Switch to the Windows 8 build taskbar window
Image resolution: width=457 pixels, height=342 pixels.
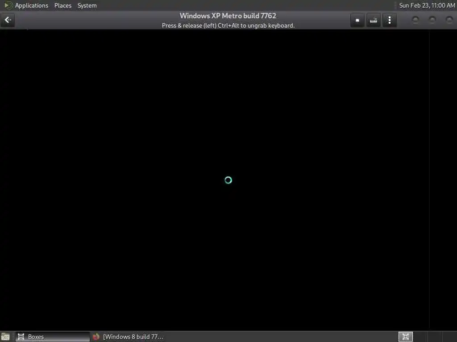129,337
